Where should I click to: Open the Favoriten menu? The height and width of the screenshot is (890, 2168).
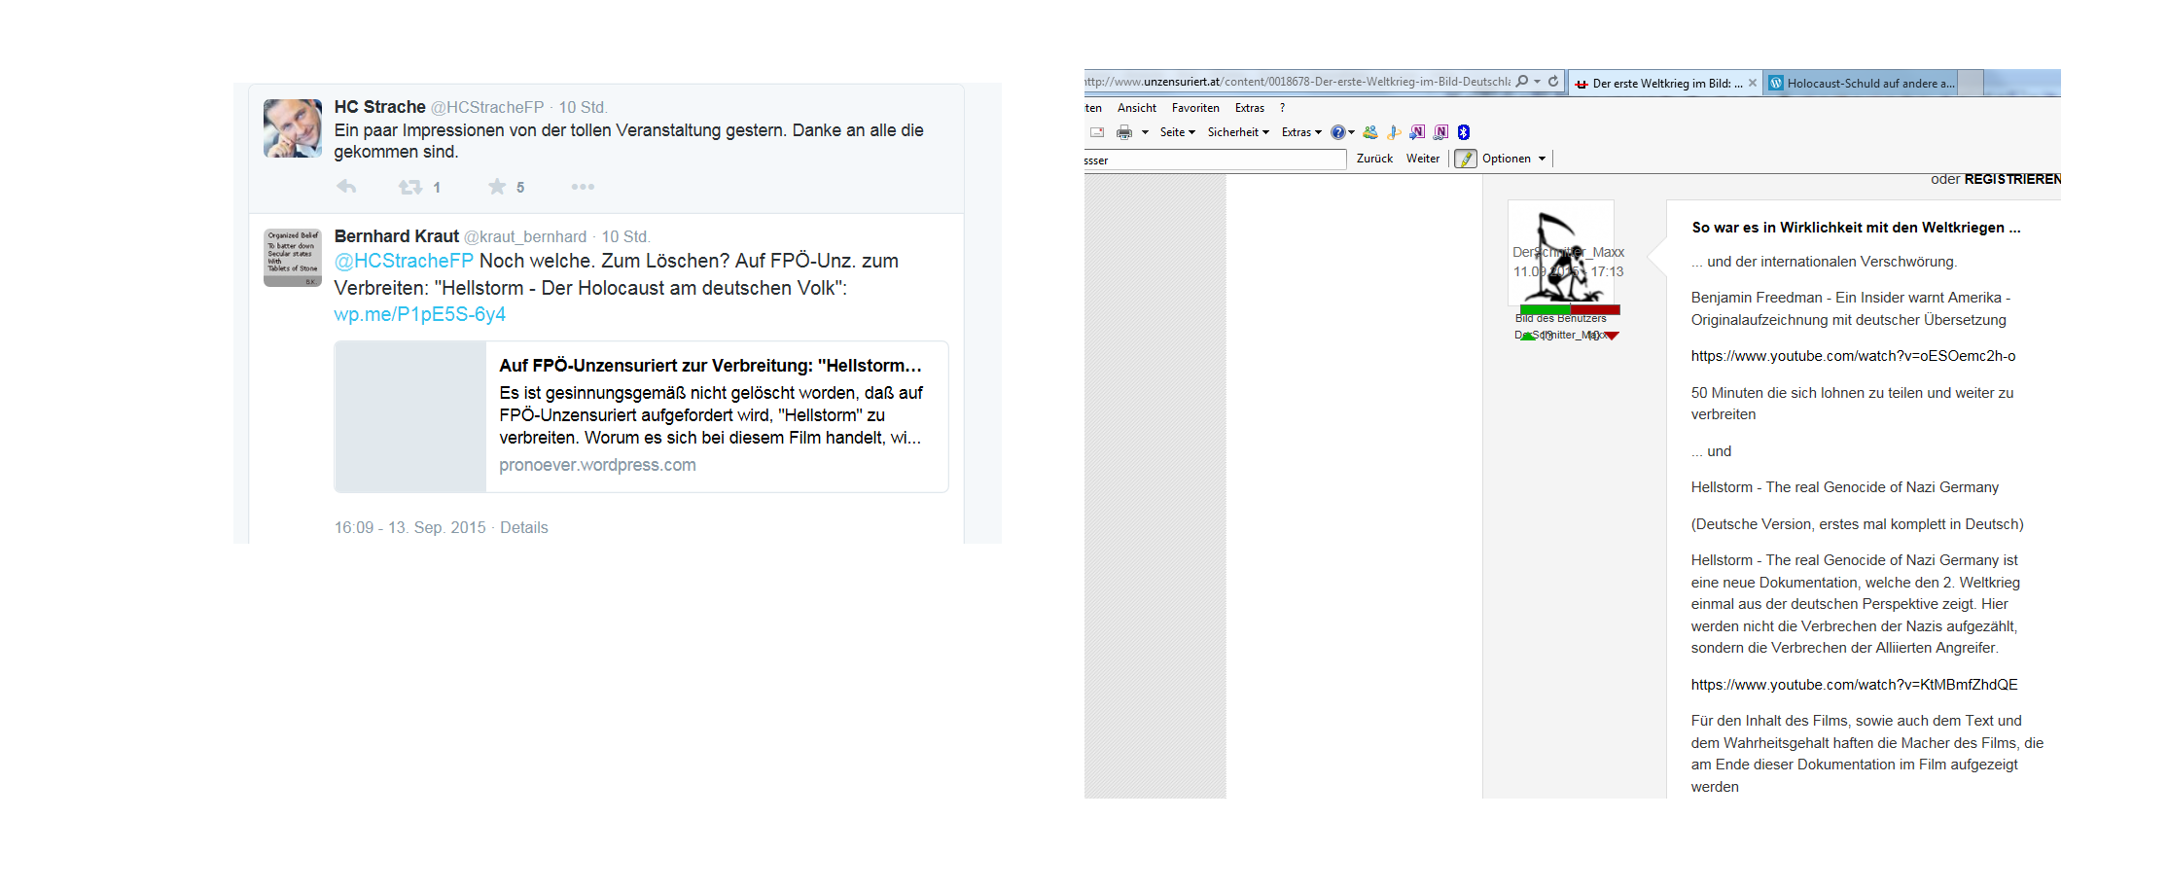pyautogui.click(x=1195, y=108)
